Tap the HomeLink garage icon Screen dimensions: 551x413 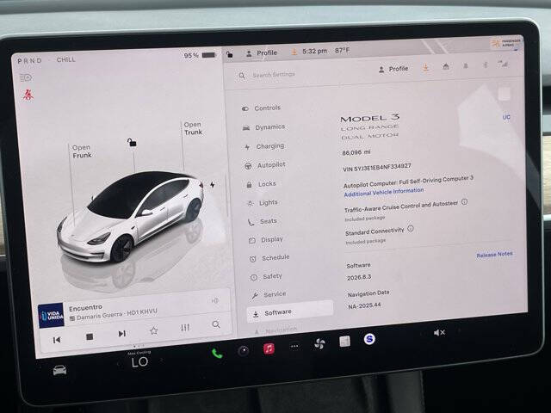446,66
